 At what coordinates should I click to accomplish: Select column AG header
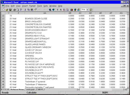coord(121,13)
